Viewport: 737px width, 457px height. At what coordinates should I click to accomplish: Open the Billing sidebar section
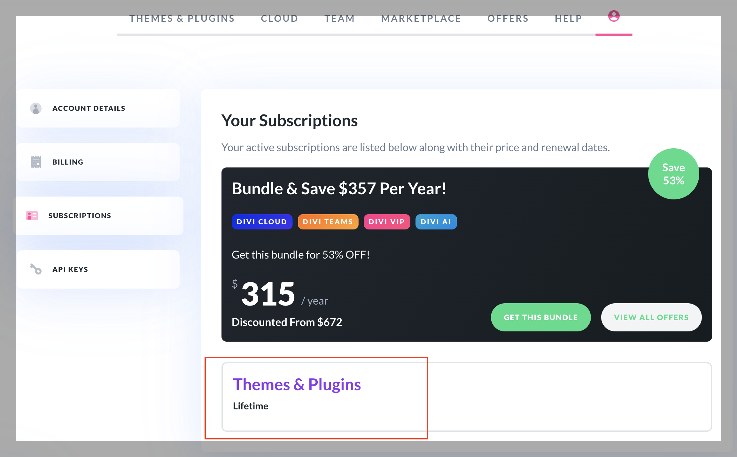pyautogui.click(x=98, y=162)
